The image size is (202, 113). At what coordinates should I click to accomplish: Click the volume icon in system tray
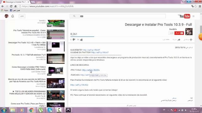[x=186, y=110]
